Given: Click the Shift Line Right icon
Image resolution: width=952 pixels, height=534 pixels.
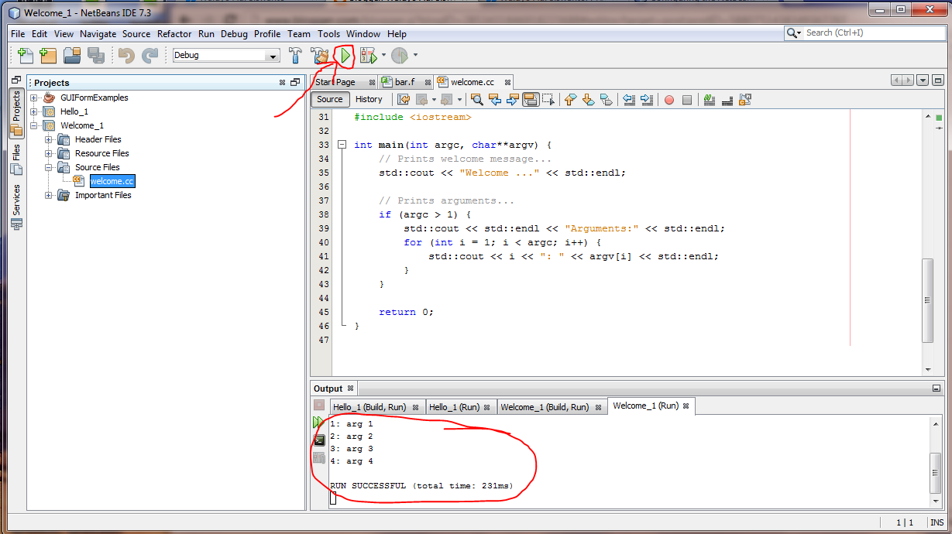Looking at the screenshot, I should [647, 99].
